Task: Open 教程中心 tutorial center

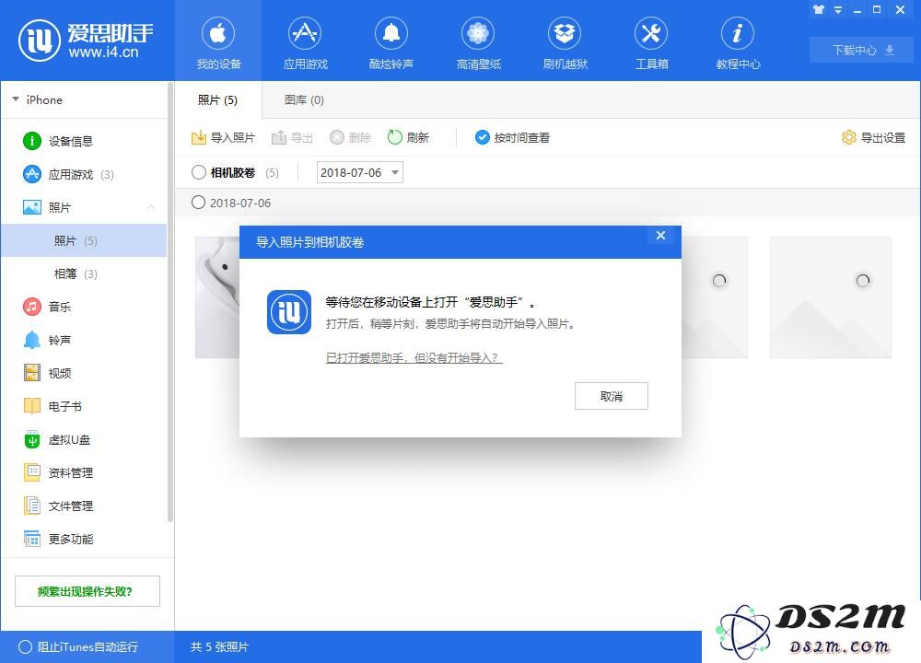Action: tap(738, 42)
